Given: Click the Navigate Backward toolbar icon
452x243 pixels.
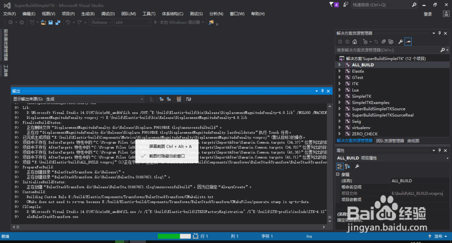Looking at the screenshot, I should 11,23.
